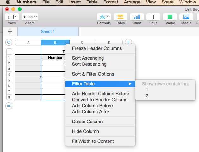Screen dimensions: 199x152
Task: Switch to the Sheet 1 tab
Action: coord(48,31)
